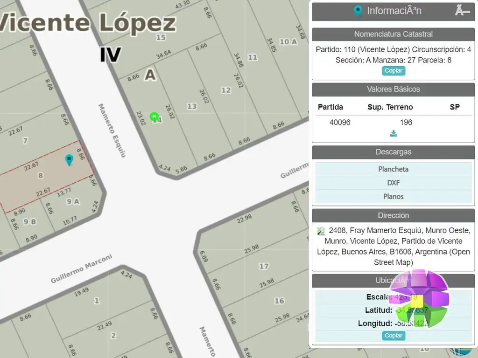This screenshot has width=478, height=358.
Task: Click the download icon under Valores Básicos
Action: (394, 134)
